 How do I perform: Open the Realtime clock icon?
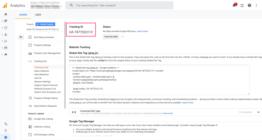coord(6,28)
